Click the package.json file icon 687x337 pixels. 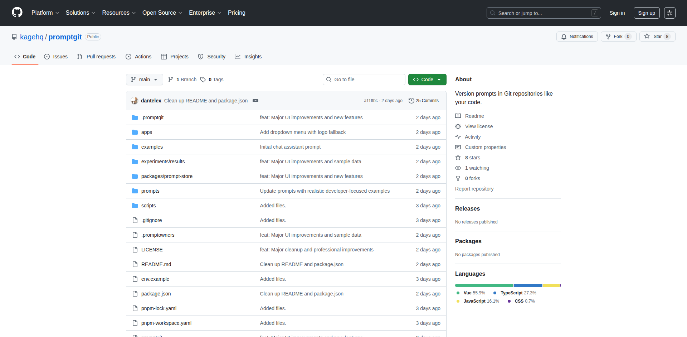(135, 294)
